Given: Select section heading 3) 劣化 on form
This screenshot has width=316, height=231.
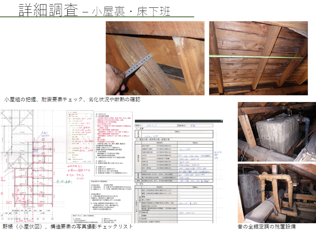Looking at the screenshot, I should [140, 184].
